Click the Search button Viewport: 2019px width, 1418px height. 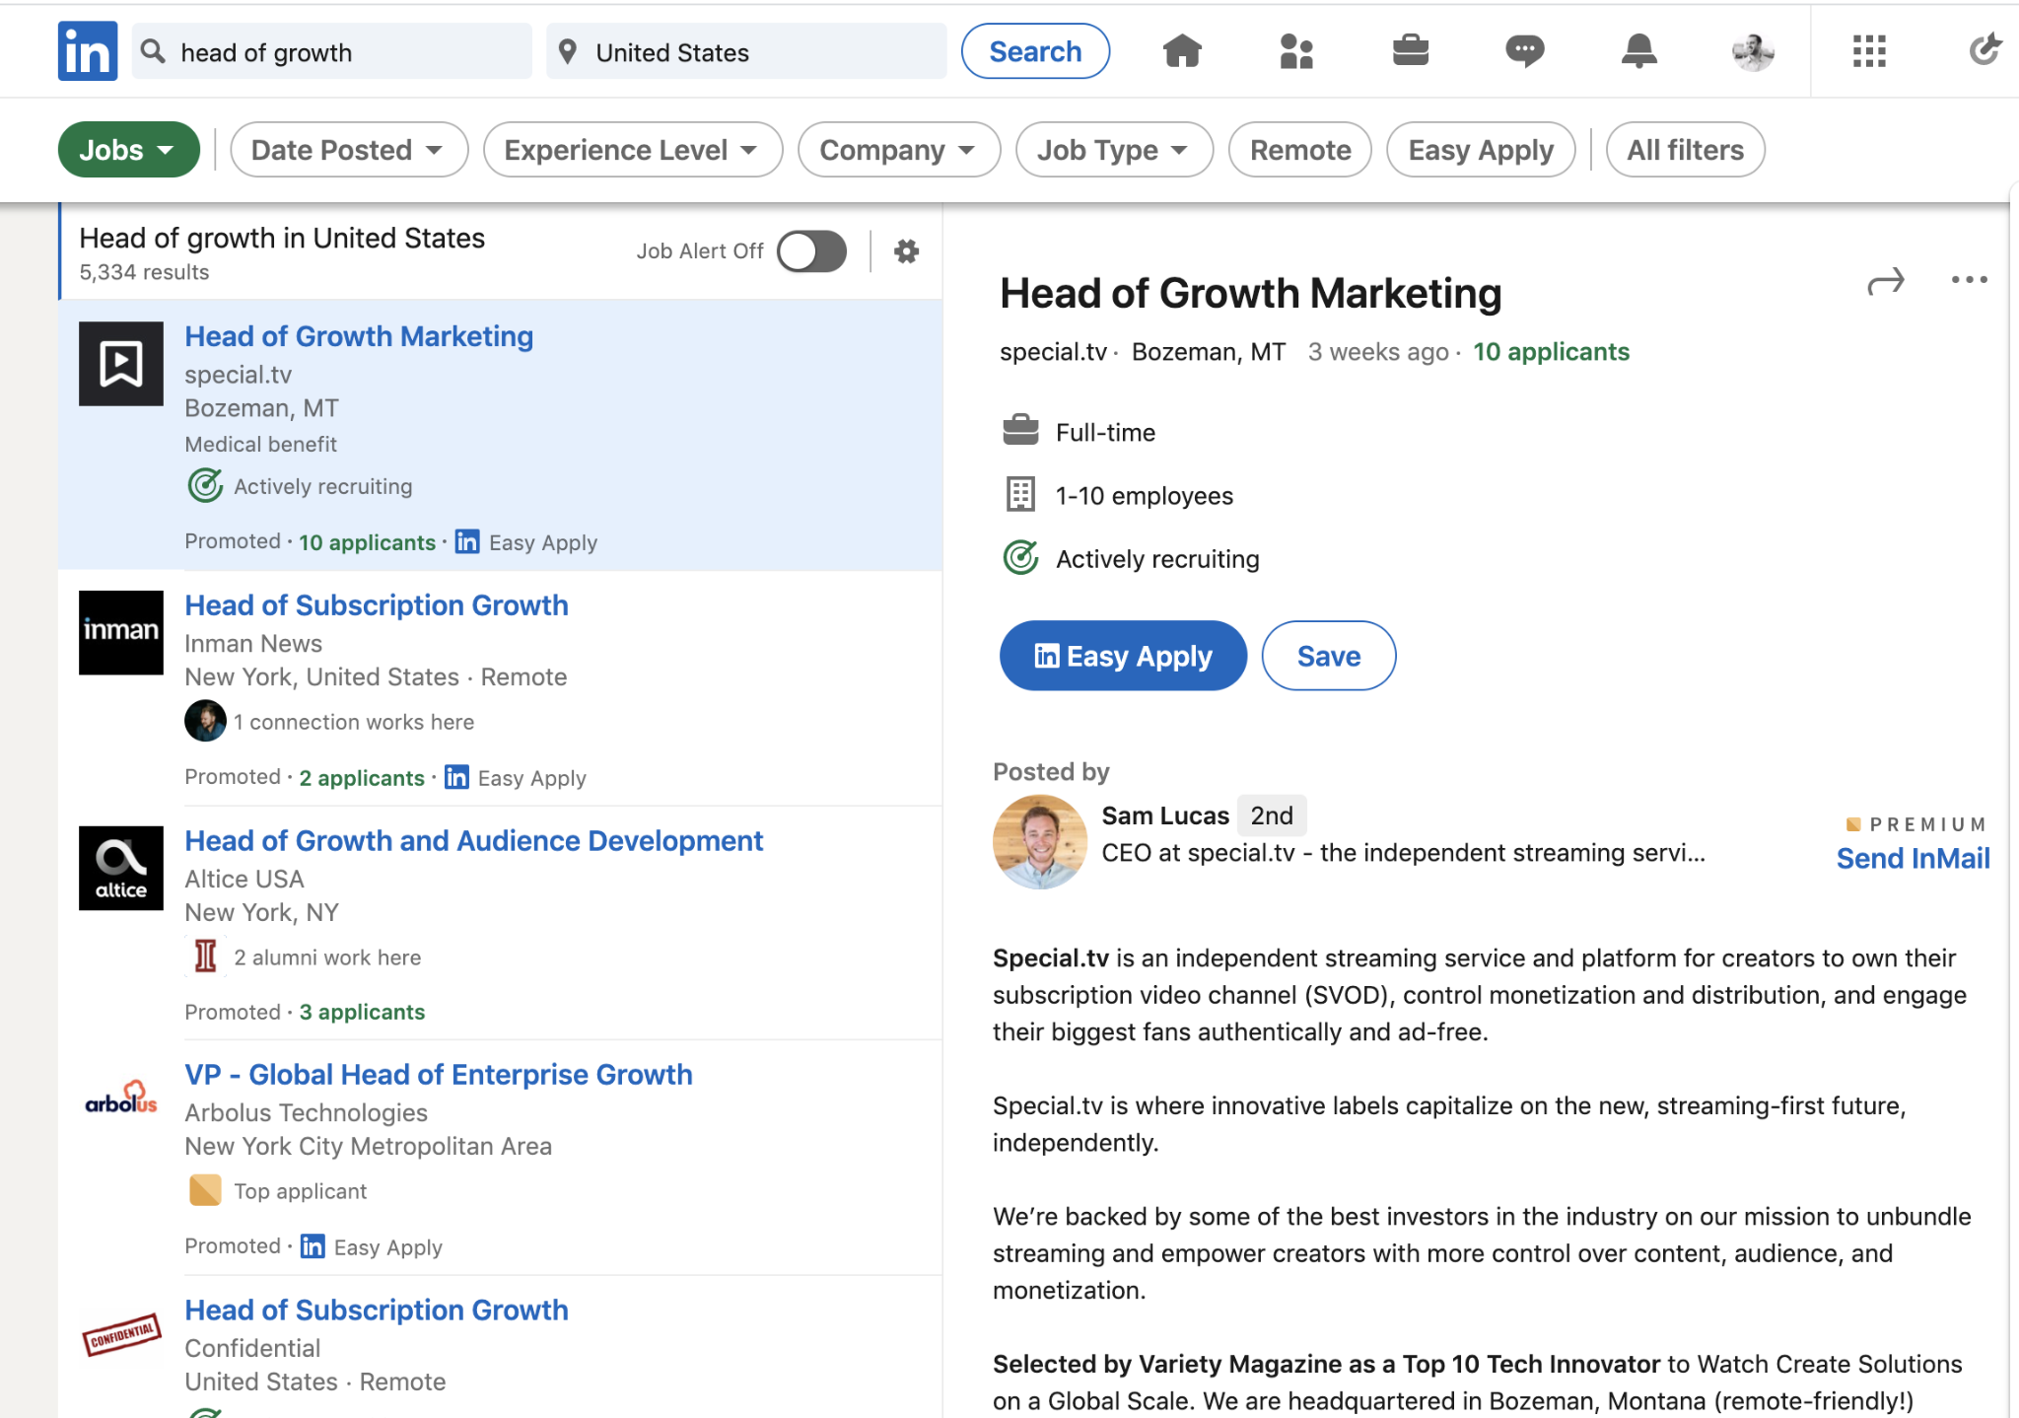pyautogui.click(x=1035, y=51)
